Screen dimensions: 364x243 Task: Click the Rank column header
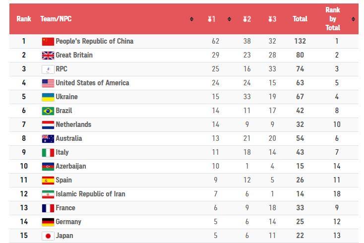(x=24, y=19)
